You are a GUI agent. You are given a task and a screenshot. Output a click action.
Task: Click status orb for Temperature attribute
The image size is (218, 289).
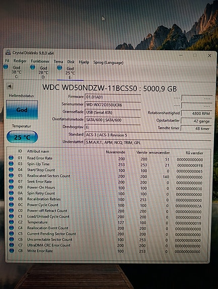12,222
